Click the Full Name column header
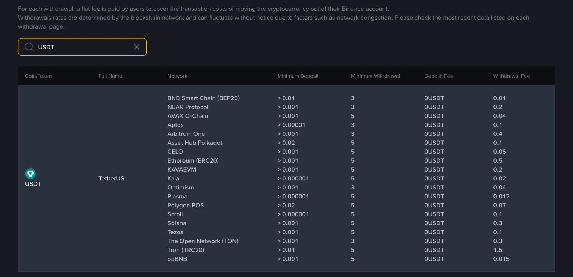 pyautogui.click(x=110, y=76)
